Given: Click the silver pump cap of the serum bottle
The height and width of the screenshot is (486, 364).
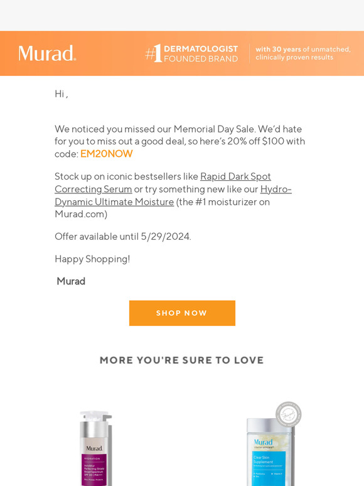Looking at the screenshot, I should [96, 416].
